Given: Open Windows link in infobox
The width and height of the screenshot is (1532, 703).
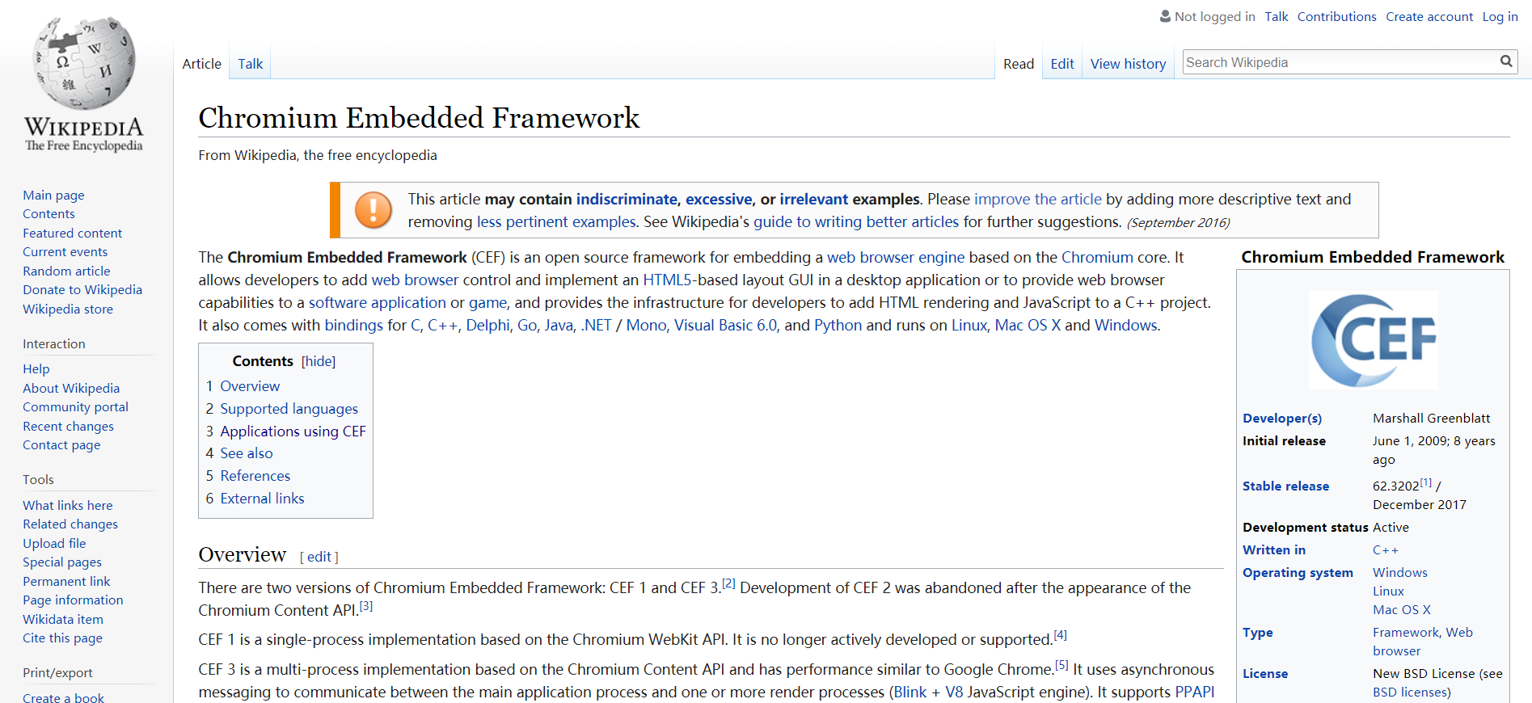Looking at the screenshot, I should [1399, 572].
